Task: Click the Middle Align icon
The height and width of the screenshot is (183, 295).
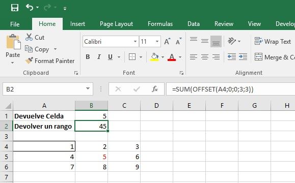Action: point(205,41)
